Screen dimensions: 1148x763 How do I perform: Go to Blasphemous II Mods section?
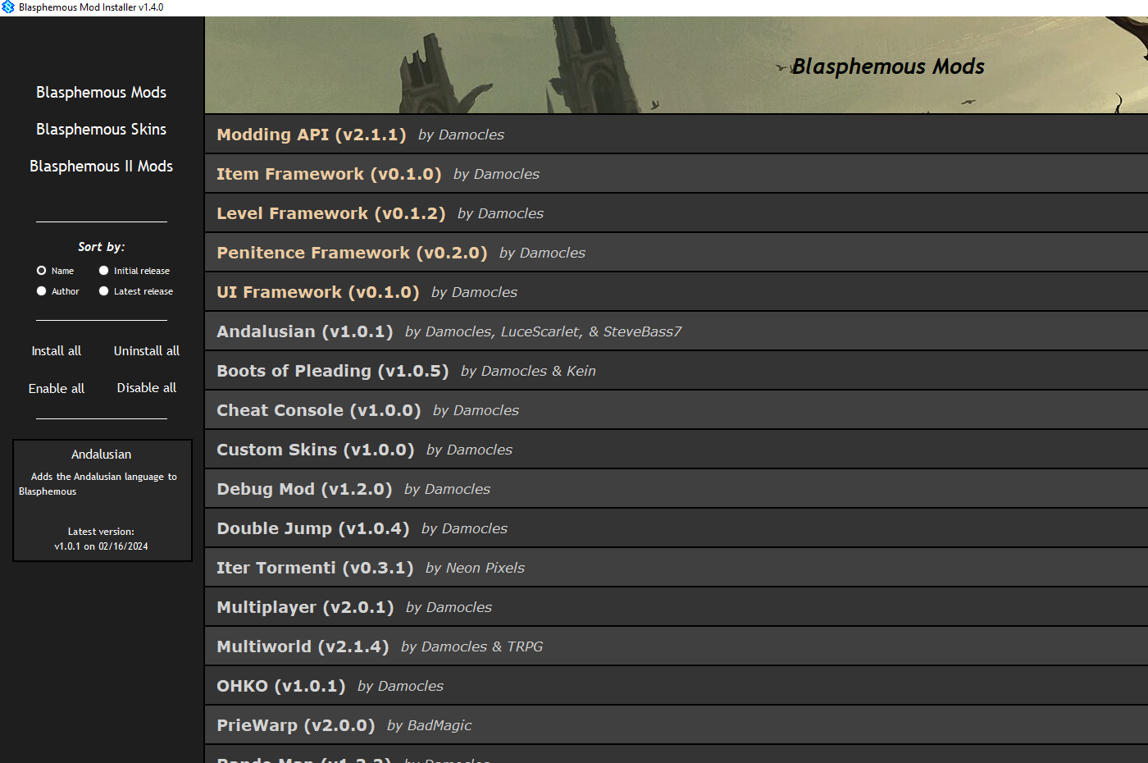(x=101, y=167)
